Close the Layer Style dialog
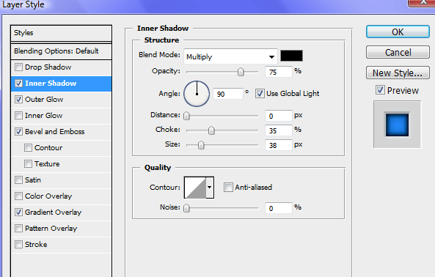The height and width of the screenshot is (277, 435). click(422, 3)
